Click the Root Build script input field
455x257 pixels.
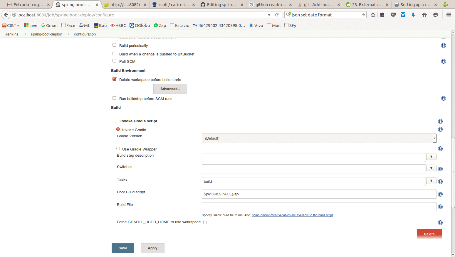pyautogui.click(x=319, y=194)
